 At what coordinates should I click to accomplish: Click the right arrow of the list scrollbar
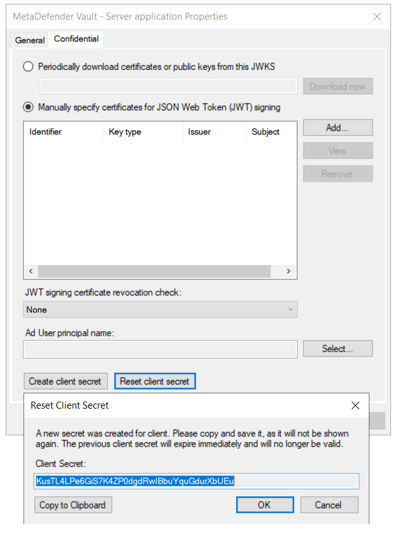tap(288, 271)
